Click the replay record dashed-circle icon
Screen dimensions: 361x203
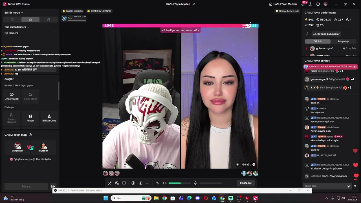[x=140, y=183]
